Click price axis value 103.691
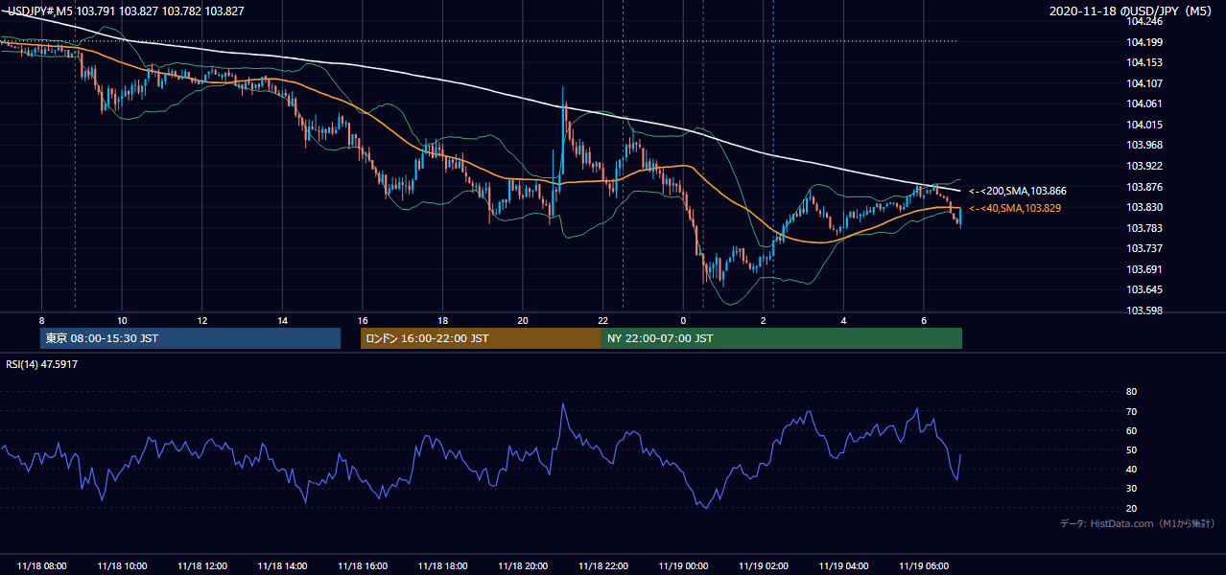 point(1144,269)
